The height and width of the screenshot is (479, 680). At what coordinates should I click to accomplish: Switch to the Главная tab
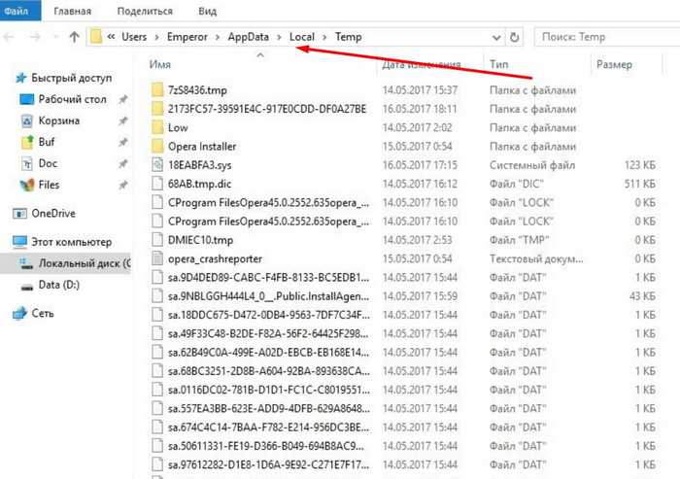pyautogui.click(x=73, y=11)
